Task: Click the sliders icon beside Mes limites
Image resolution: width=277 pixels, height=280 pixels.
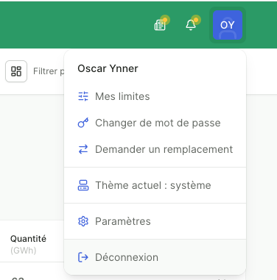Action: coord(83,96)
